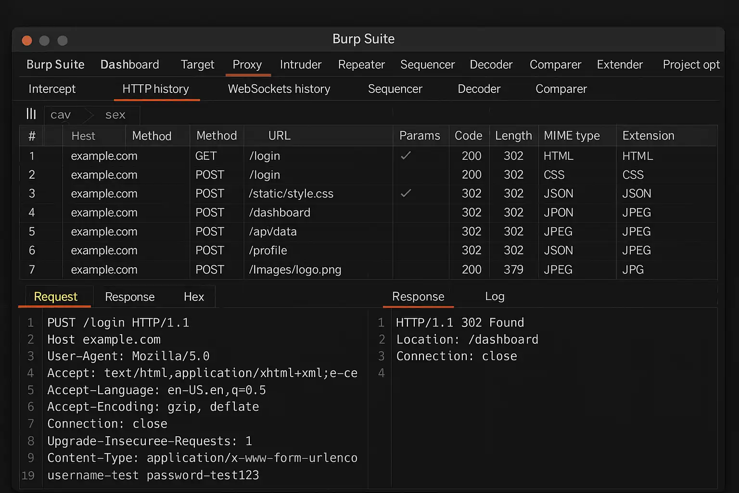Click the Accept-Language header line
This screenshot has width=739, height=493.
click(x=156, y=390)
